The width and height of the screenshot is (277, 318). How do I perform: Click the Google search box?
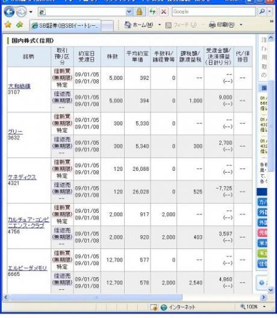pos(214,12)
